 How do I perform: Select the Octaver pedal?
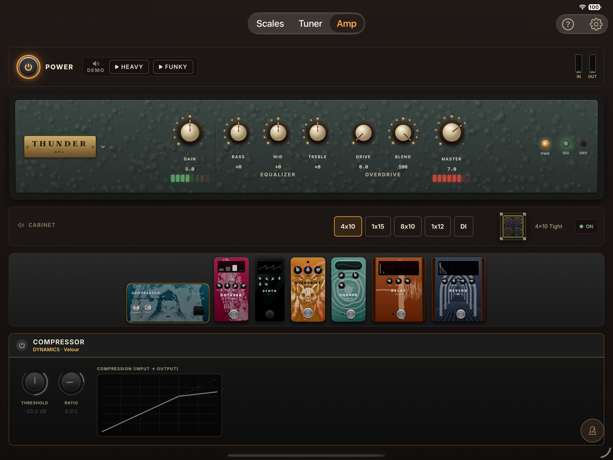[231, 289]
